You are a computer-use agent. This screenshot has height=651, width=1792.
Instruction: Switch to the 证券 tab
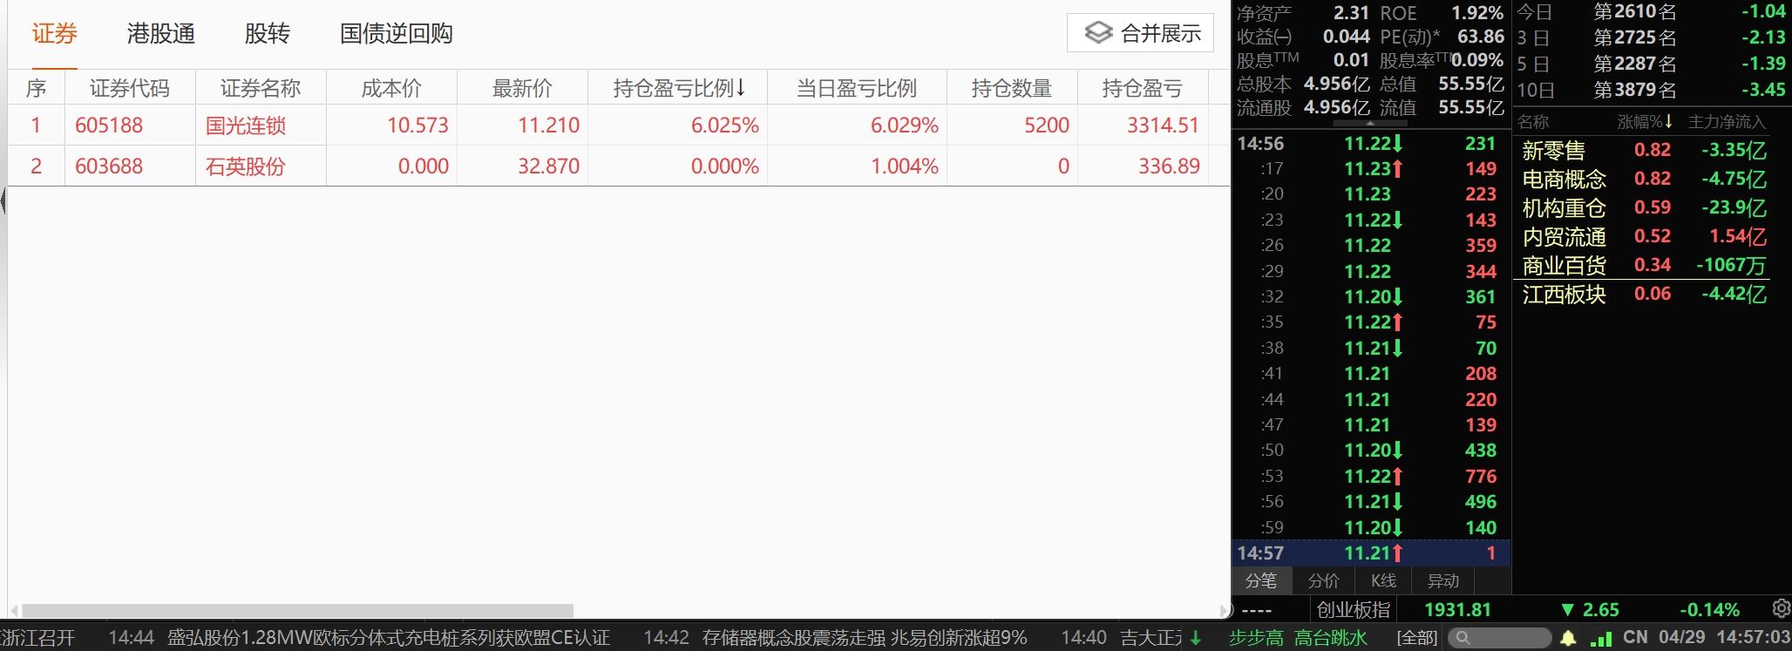coord(55,34)
